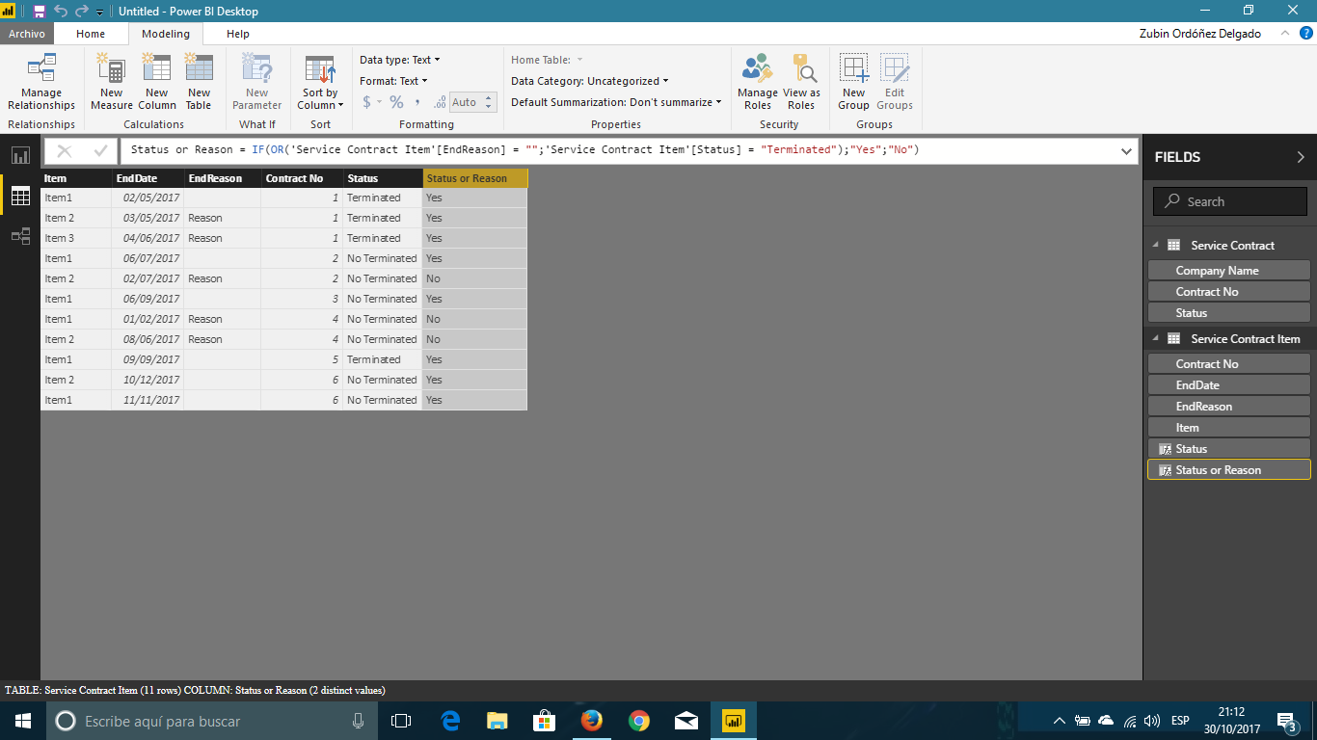Viewport: 1317px width, 740px height.
Task: Click user name Zubin Ordóñez Delgado
Action: [x=1199, y=34]
